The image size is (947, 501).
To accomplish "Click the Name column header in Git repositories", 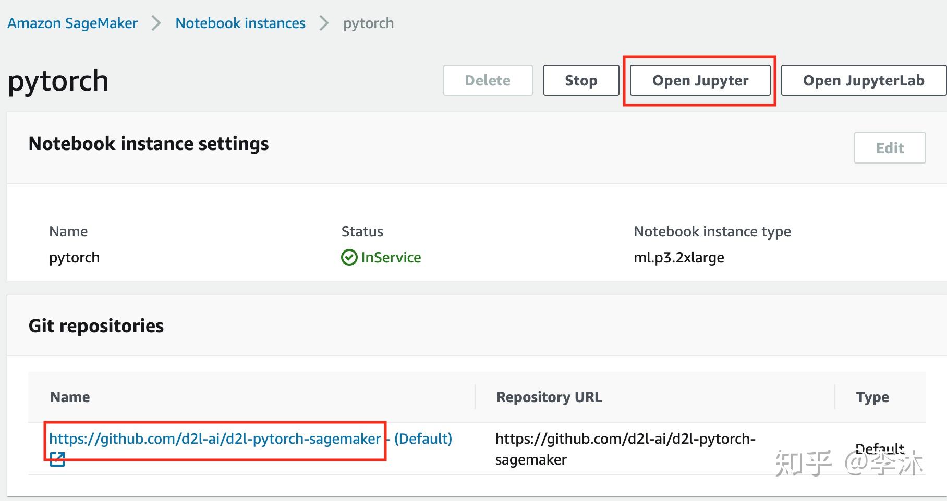I will pyautogui.click(x=70, y=397).
